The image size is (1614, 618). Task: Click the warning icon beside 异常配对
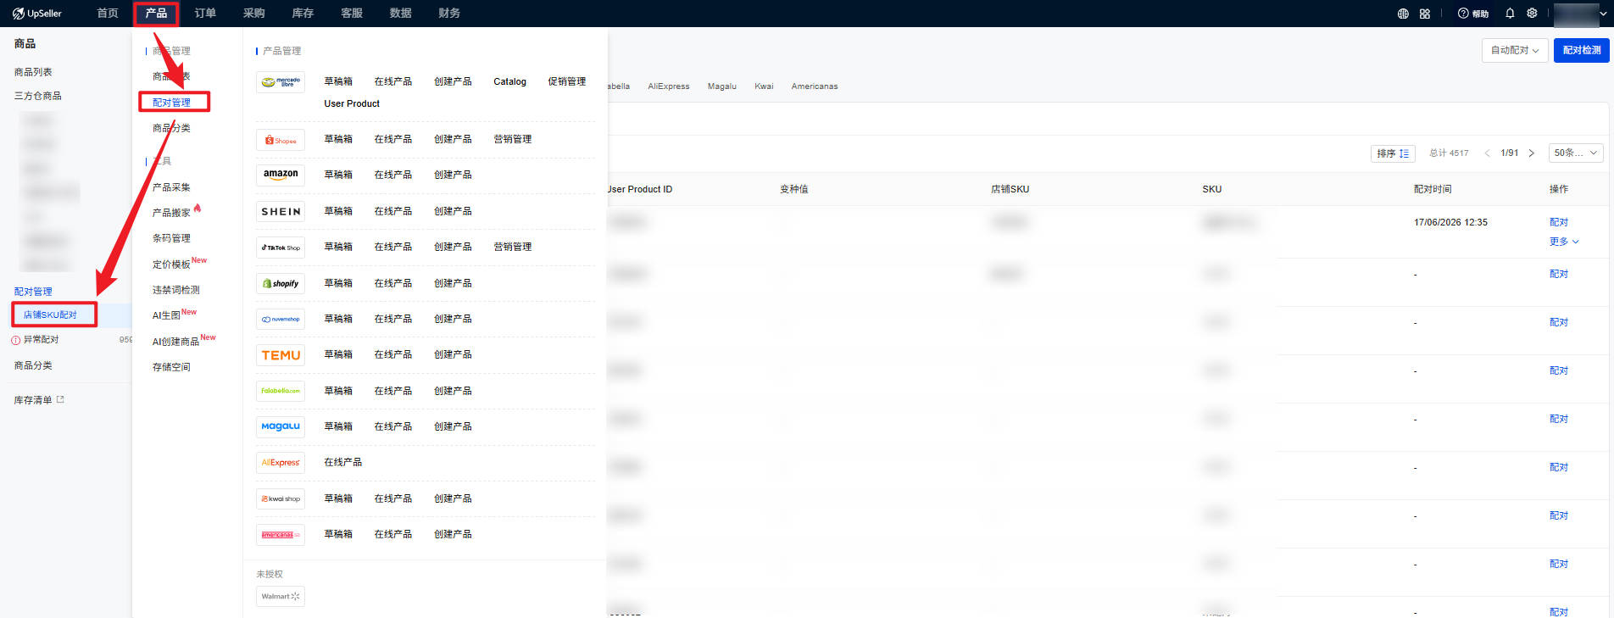(x=16, y=340)
